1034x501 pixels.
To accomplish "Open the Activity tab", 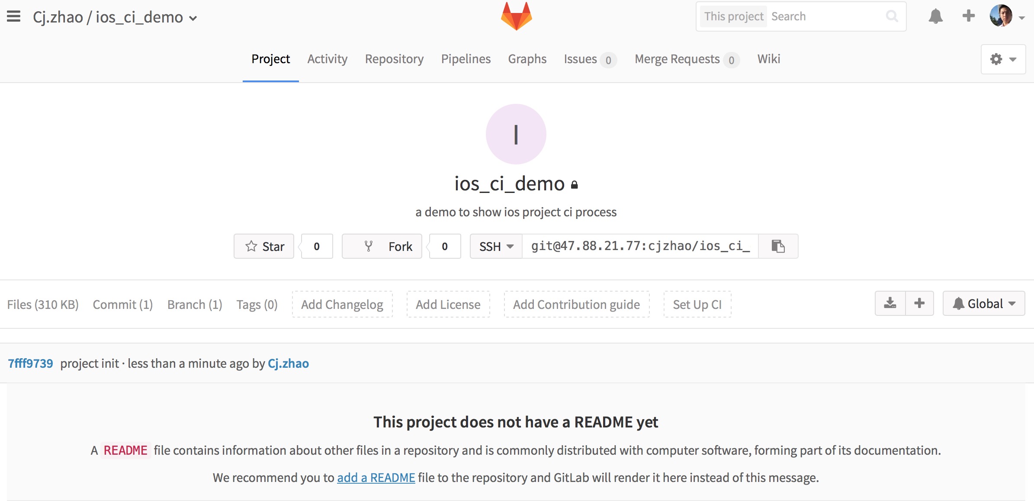I will 327,59.
